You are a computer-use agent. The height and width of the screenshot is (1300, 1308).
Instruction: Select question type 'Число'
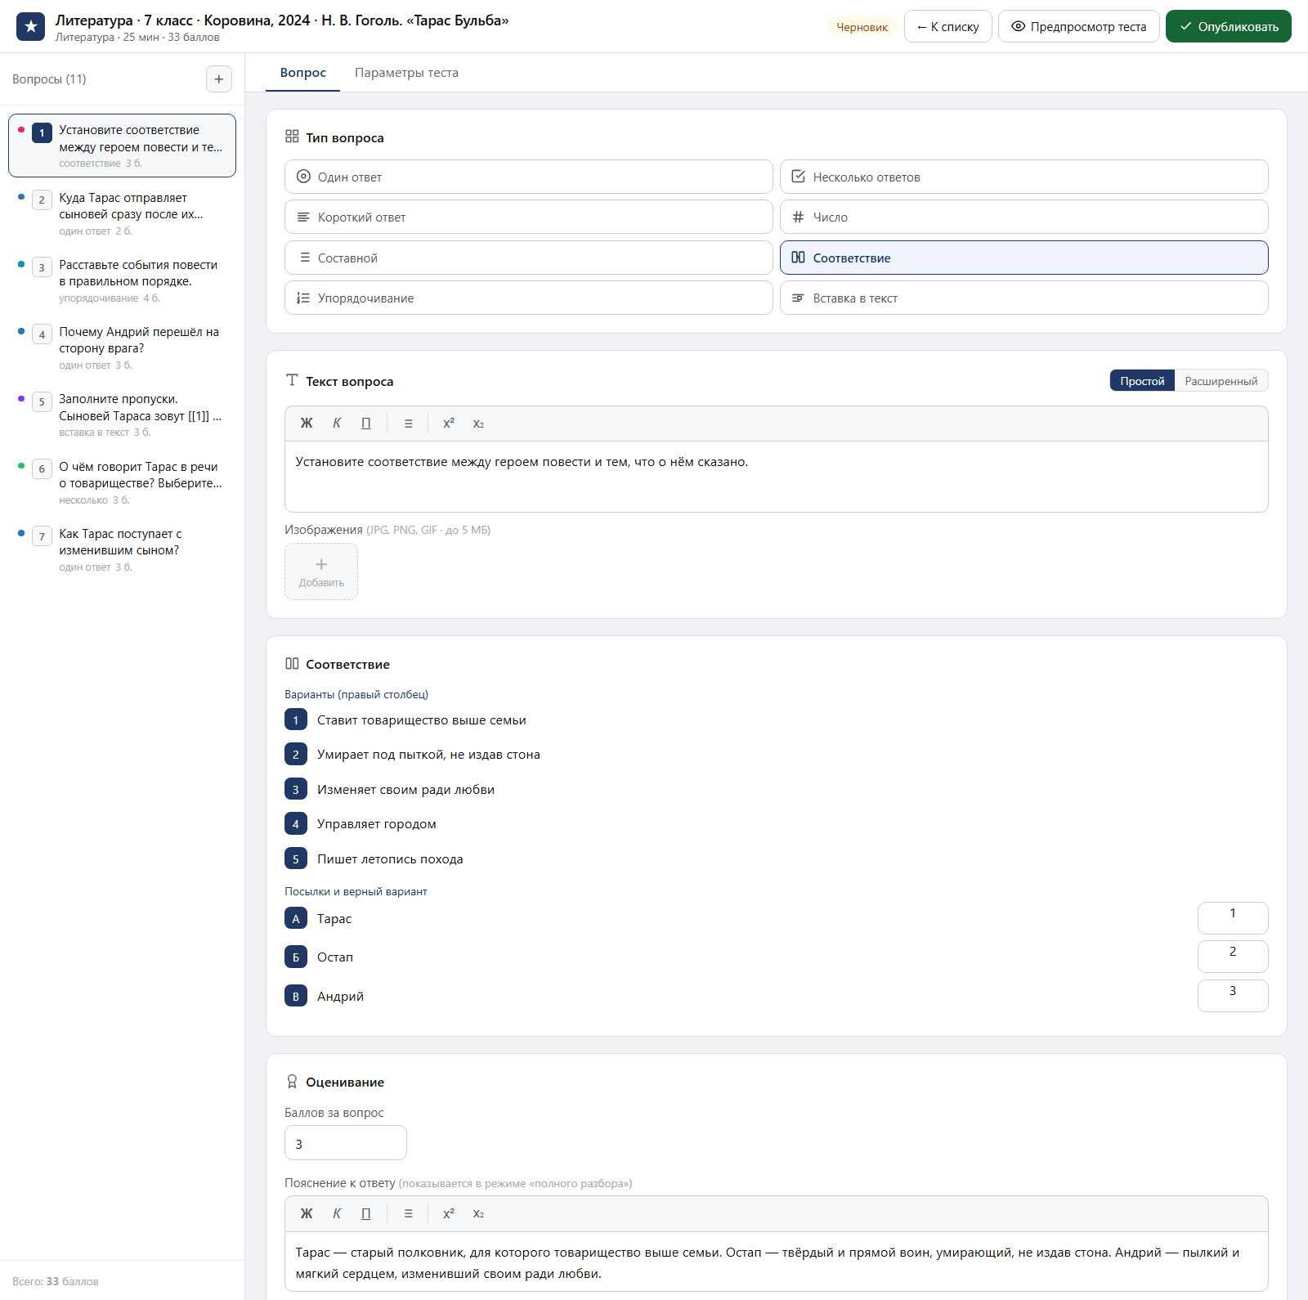point(1024,217)
